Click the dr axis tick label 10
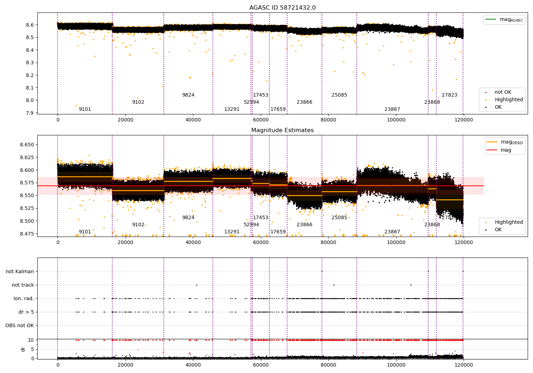This screenshot has height=373, width=533. pos(31,340)
